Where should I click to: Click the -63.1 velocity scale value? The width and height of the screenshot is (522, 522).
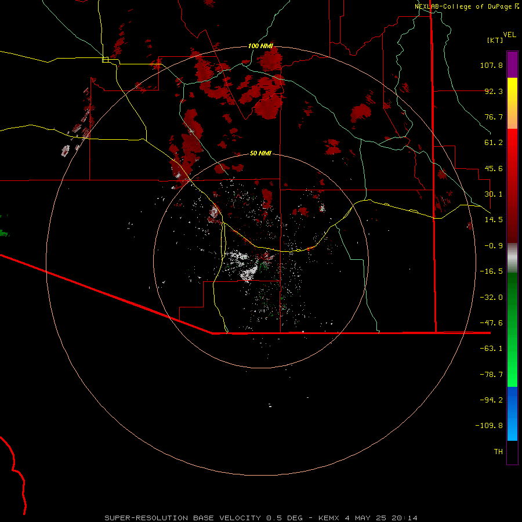[x=491, y=349]
